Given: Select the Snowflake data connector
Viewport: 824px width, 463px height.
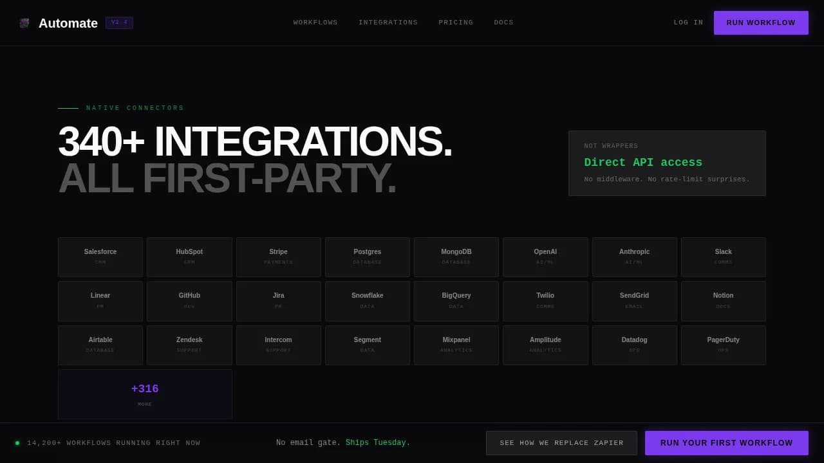Looking at the screenshot, I should (x=367, y=300).
